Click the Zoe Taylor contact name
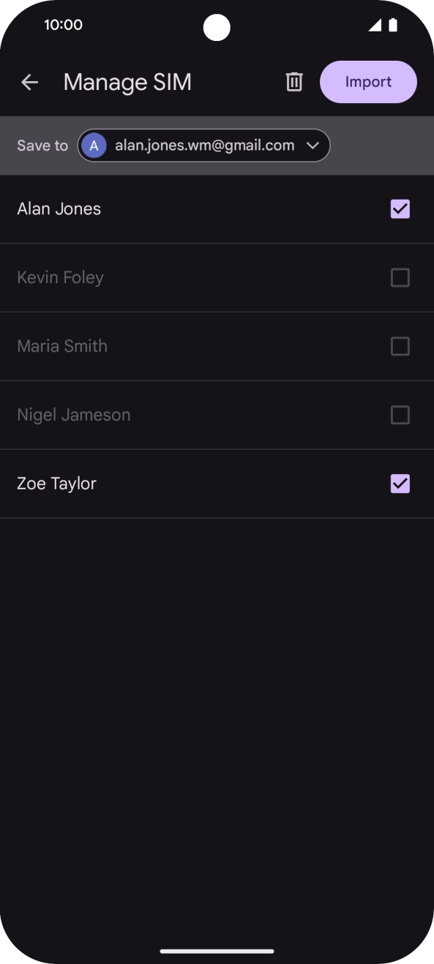Screen dimensions: 434x964 (x=56, y=483)
